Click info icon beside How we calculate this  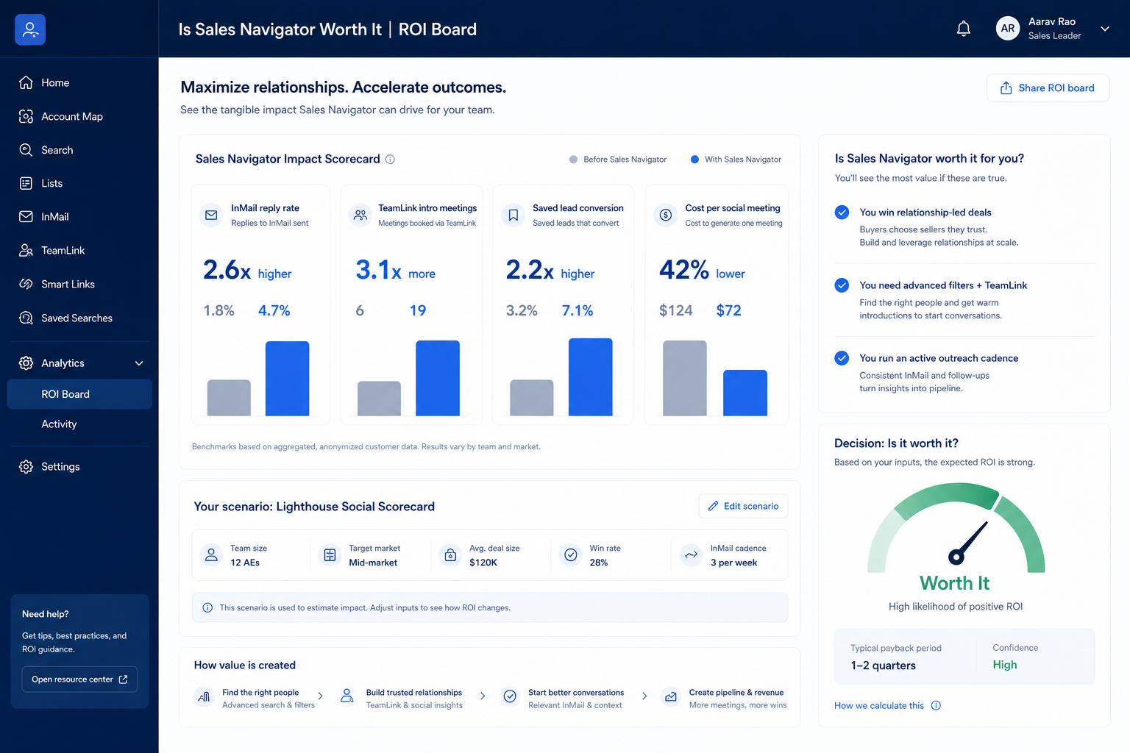936,706
